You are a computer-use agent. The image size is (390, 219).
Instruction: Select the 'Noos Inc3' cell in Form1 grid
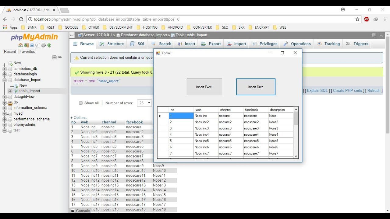206,128
